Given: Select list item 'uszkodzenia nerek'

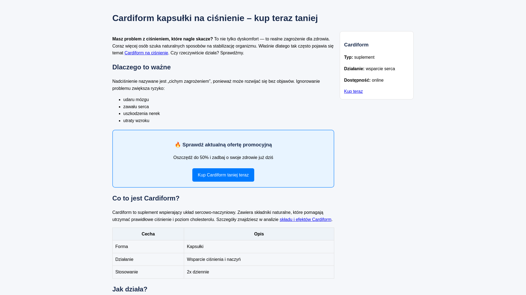Looking at the screenshot, I should click(x=141, y=114).
